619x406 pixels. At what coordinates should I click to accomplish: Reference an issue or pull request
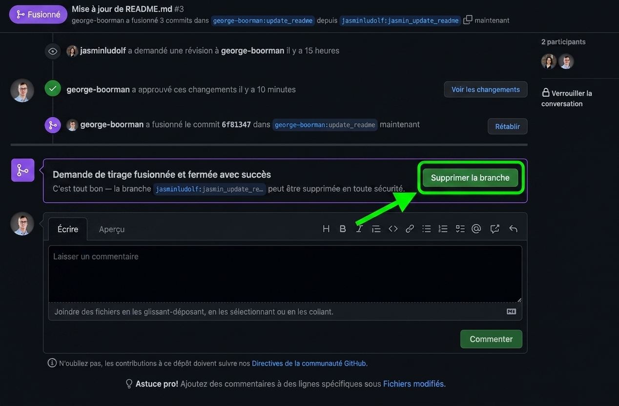495,228
